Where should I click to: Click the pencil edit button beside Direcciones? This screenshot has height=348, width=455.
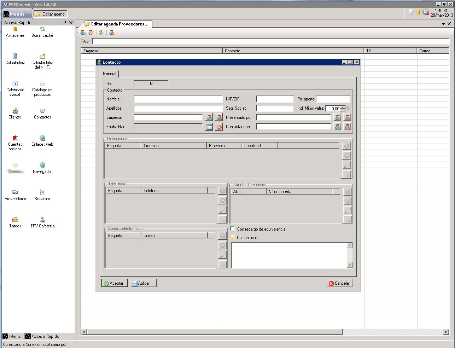click(x=347, y=165)
